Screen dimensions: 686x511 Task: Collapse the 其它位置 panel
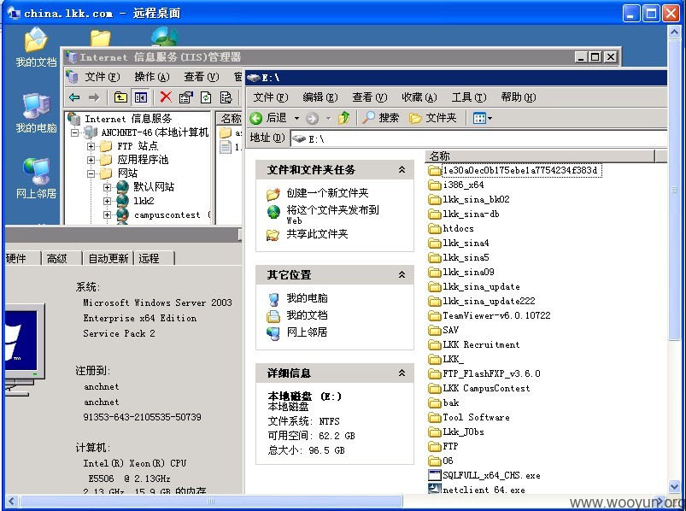(x=402, y=275)
